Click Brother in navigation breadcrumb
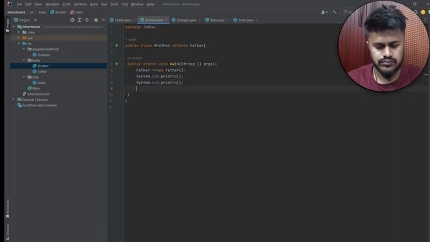Viewport: 430px width, 242px height. coord(58,12)
